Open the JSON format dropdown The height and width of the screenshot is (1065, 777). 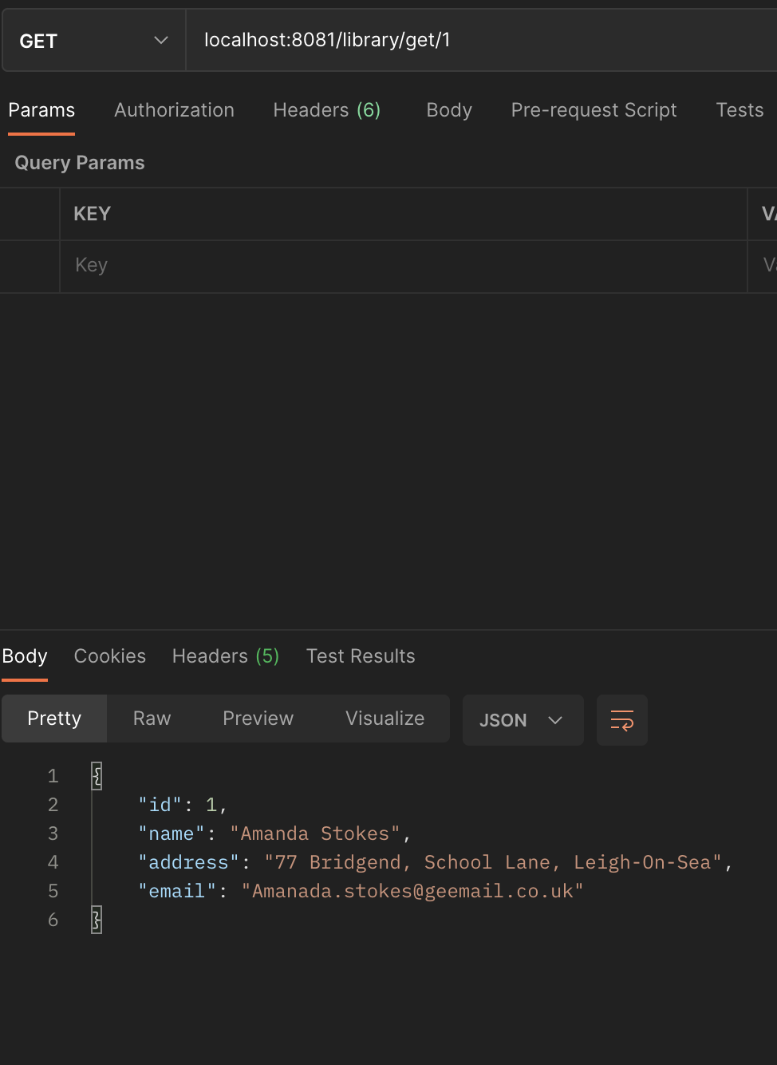click(523, 720)
